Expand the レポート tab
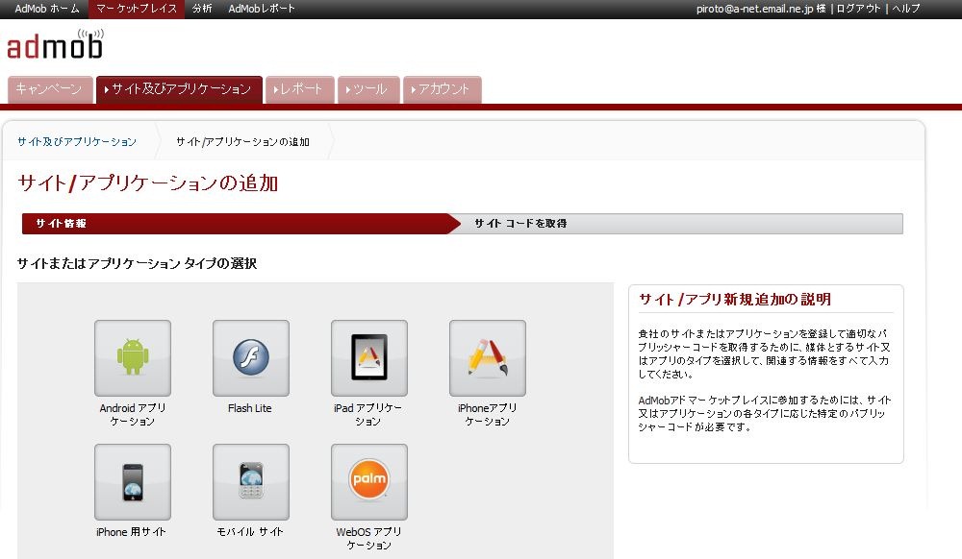962x559 pixels. pos(300,89)
